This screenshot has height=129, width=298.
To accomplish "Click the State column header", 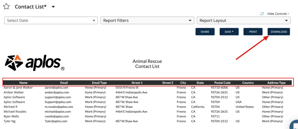I will (x=200, y=83).
